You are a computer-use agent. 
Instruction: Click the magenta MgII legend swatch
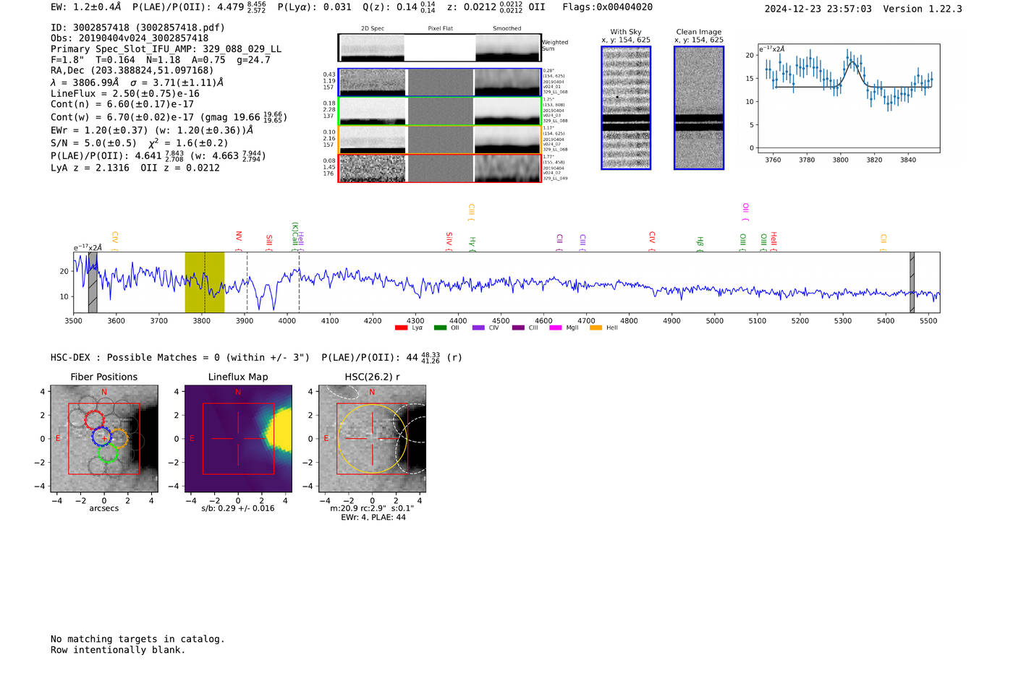click(556, 328)
